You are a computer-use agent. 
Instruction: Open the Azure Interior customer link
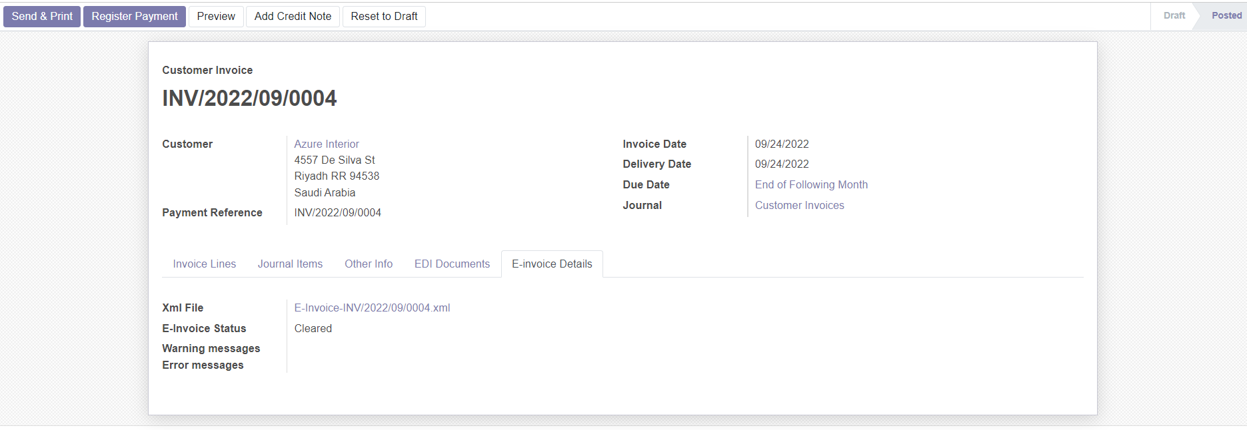tap(327, 144)
